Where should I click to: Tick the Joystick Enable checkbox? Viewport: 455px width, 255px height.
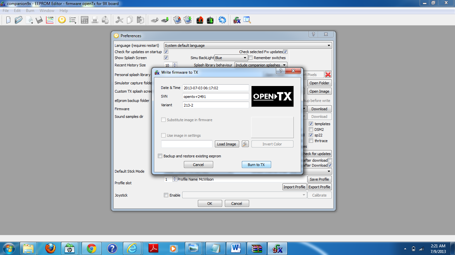pyautogui.click(x=166, y=195)
